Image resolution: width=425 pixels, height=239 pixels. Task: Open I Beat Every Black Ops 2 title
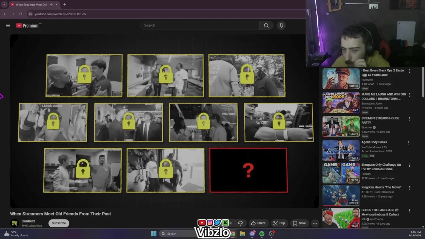[x=383, y=73]
